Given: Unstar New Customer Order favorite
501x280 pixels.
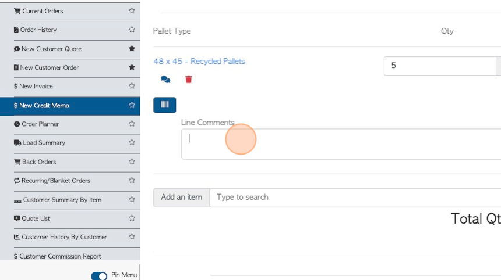Looking at the screenshot, I should click(132, 67).
